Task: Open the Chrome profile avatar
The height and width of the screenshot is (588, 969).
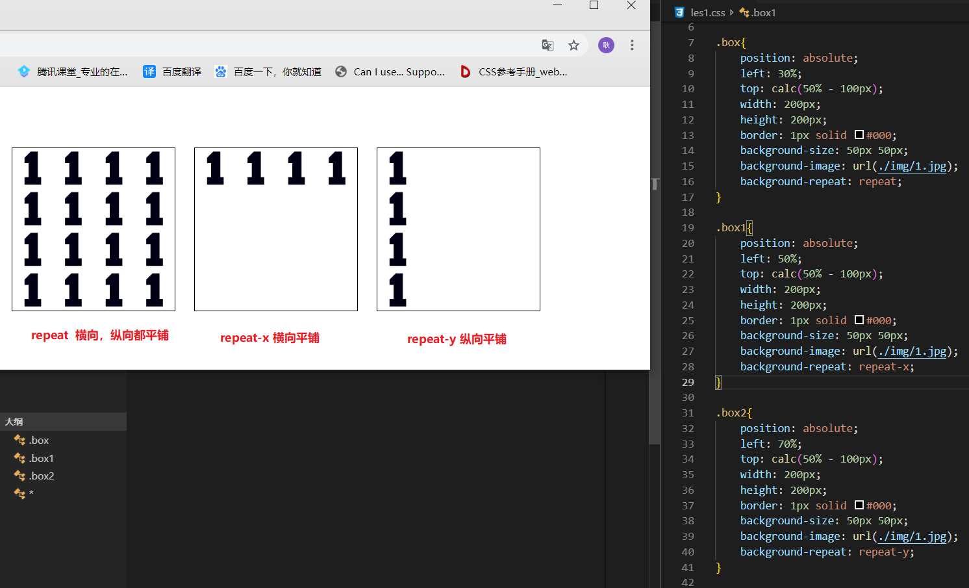Action: click(x=606, y=45)
